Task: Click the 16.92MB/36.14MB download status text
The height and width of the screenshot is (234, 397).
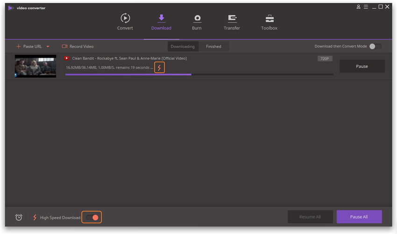Action: pos(109,68)
